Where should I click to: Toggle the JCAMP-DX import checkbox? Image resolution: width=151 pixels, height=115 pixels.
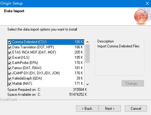(9, 73)
